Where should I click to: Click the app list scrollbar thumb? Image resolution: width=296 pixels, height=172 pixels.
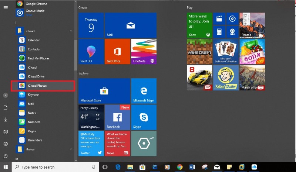[76, 55]
